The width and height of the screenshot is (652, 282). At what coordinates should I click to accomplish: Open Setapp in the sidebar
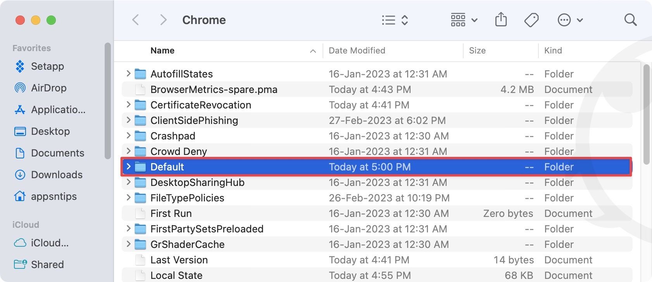pyautogui.click(x=47, y=66)
